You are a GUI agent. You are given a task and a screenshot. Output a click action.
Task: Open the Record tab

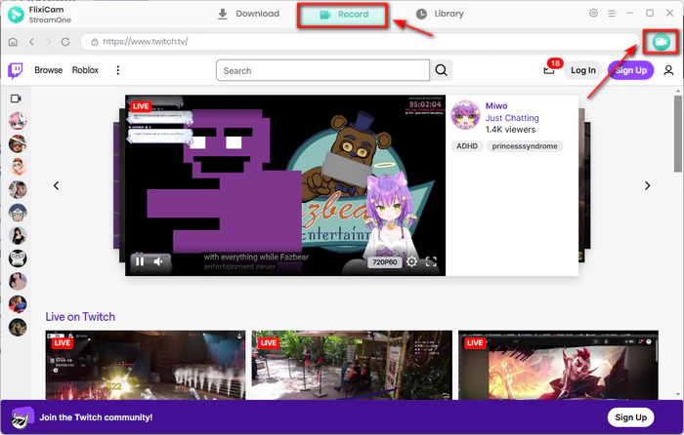click(343, 15)
